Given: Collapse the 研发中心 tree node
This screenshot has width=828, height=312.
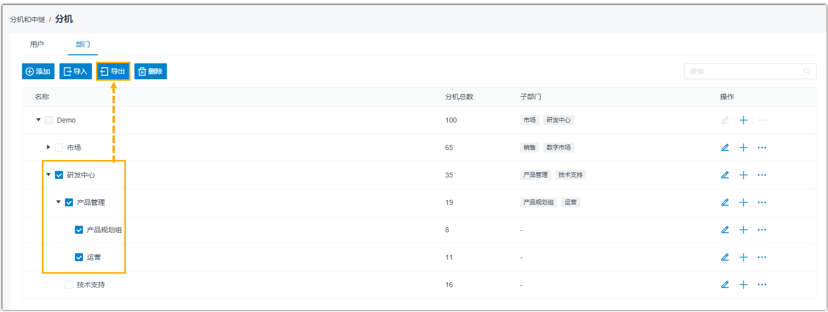Looking at the screenshot, I should (48, 174).
